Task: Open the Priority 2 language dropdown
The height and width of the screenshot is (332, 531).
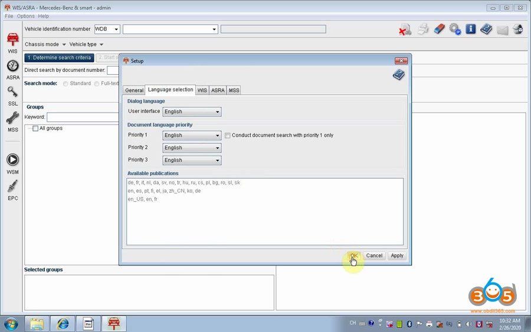Action: click(192, 148)
